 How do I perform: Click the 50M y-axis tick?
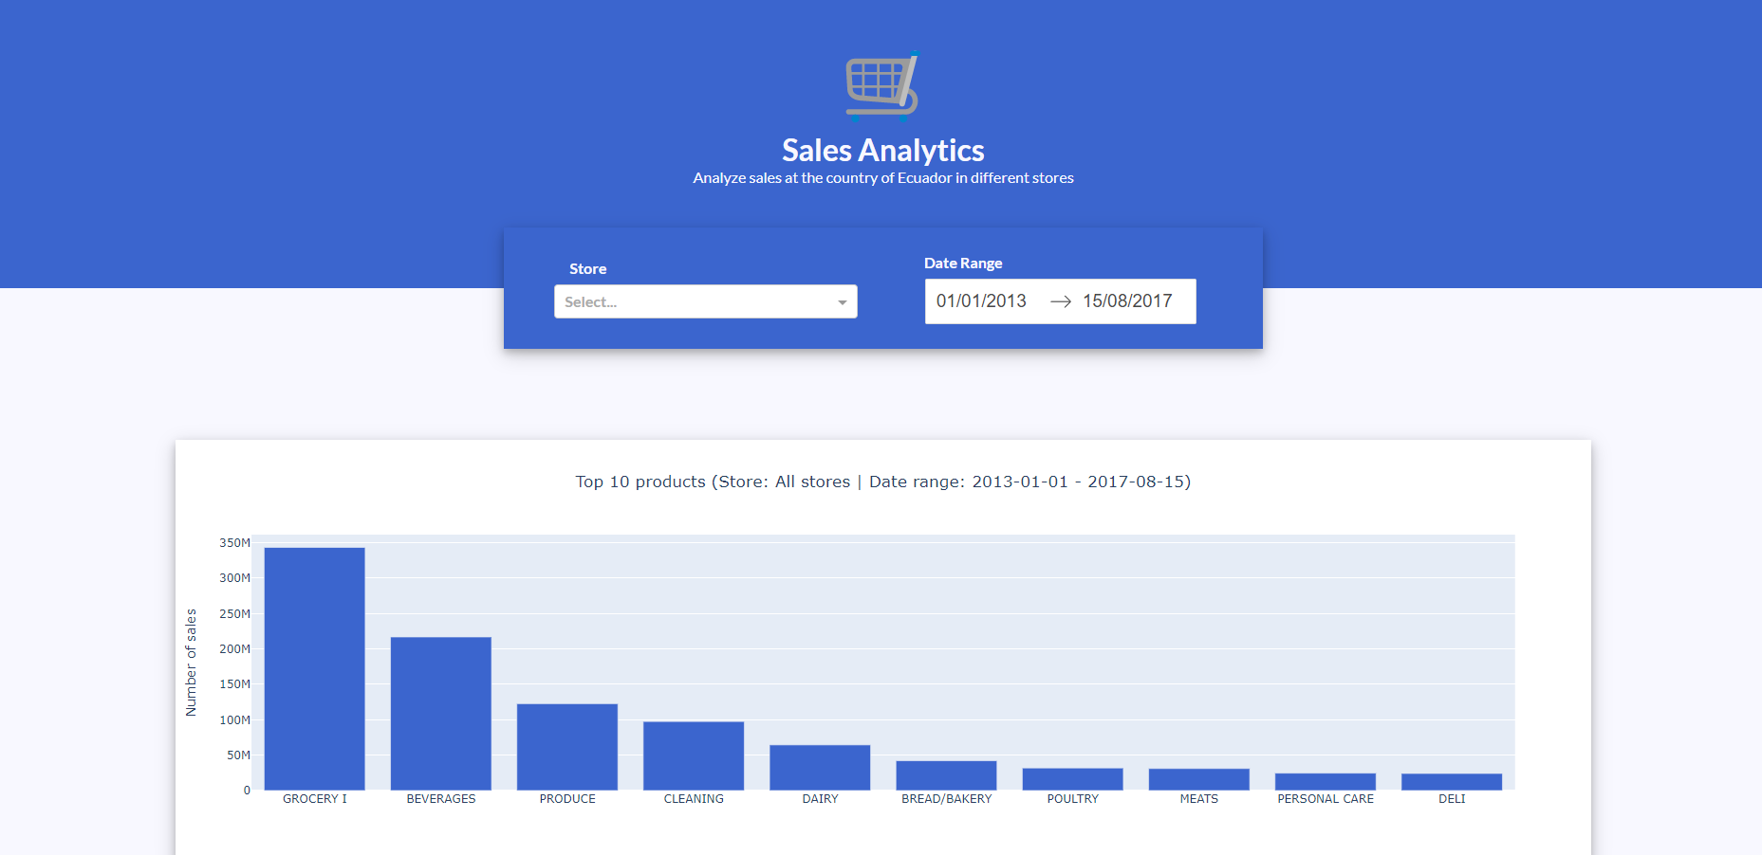click(238, 755)
